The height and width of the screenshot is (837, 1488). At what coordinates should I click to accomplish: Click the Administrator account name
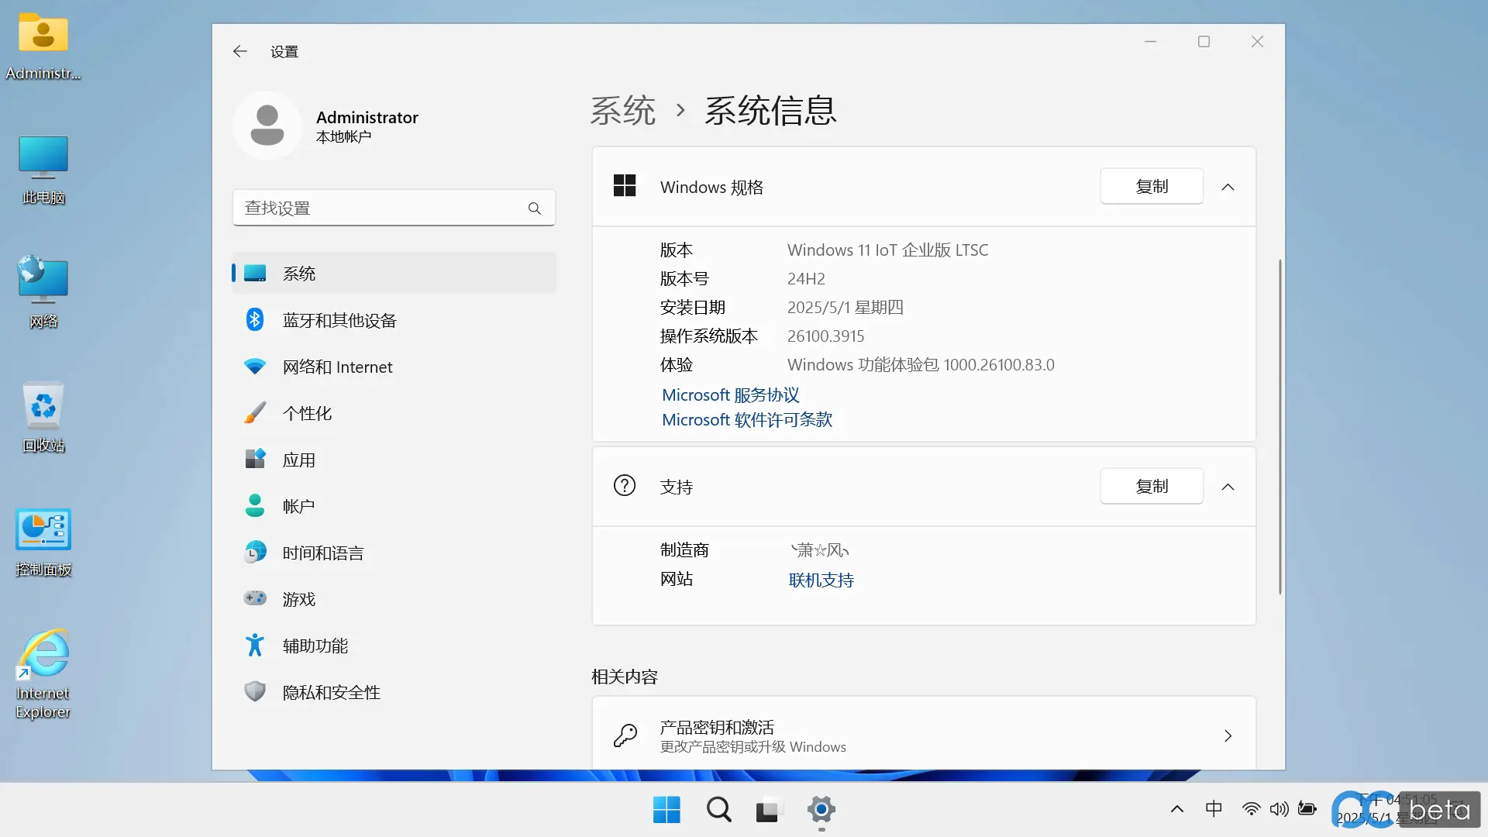tap(367, 117)
